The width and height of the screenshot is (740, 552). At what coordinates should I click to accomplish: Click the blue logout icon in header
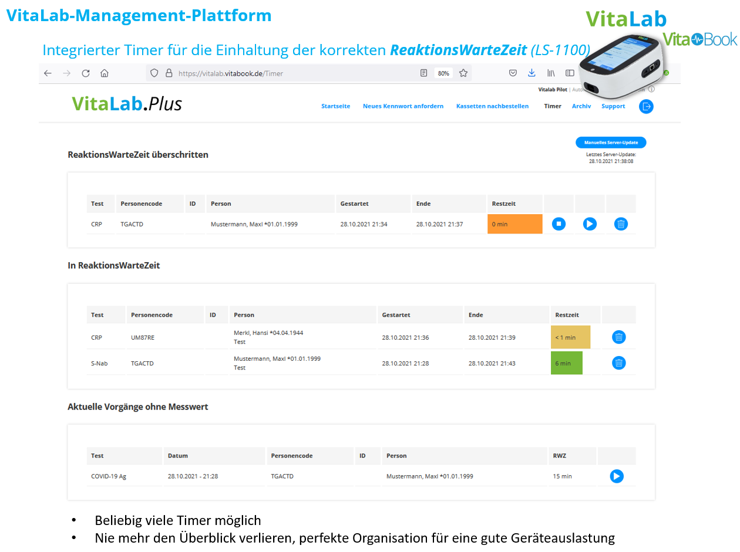click(x=646, y=106)
